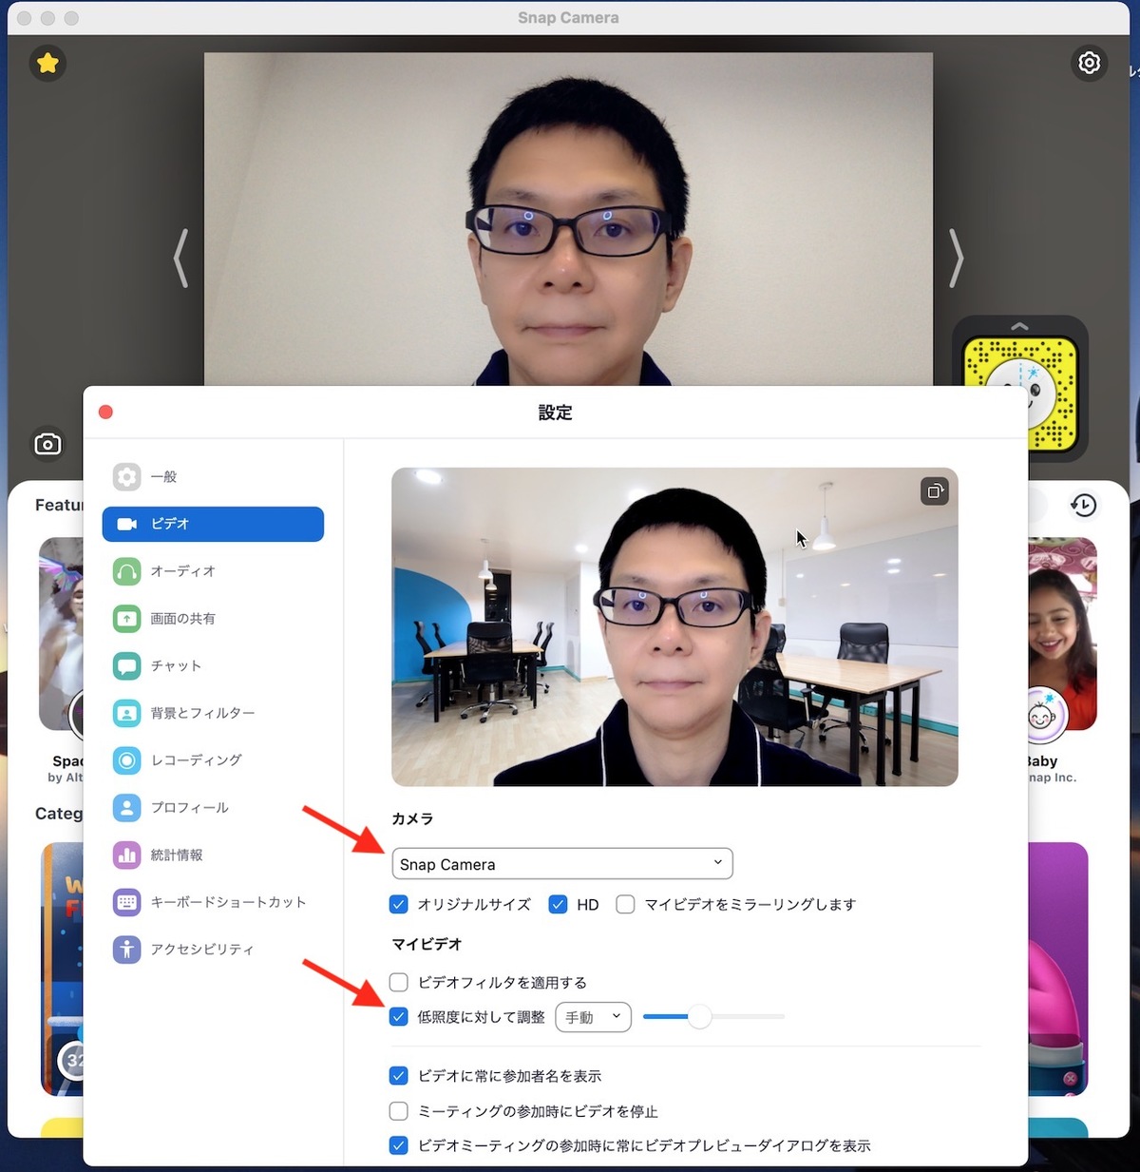Viewport: 1140px width, 1172px height.
Task: Click the recording icon in sidebar
Action: coord(126,760)
